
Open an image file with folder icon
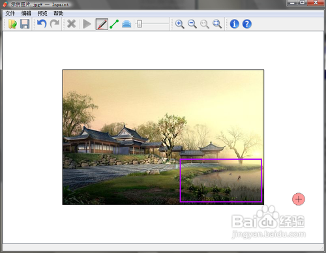point(12,24)
